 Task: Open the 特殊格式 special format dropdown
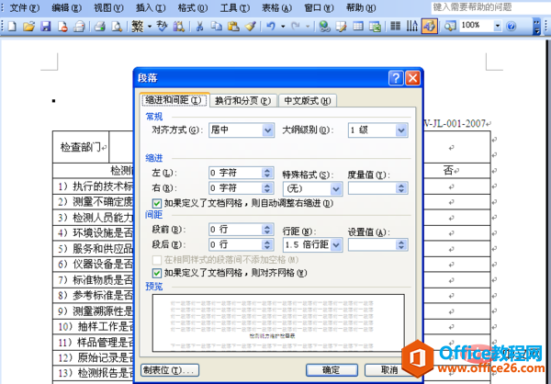336,189
